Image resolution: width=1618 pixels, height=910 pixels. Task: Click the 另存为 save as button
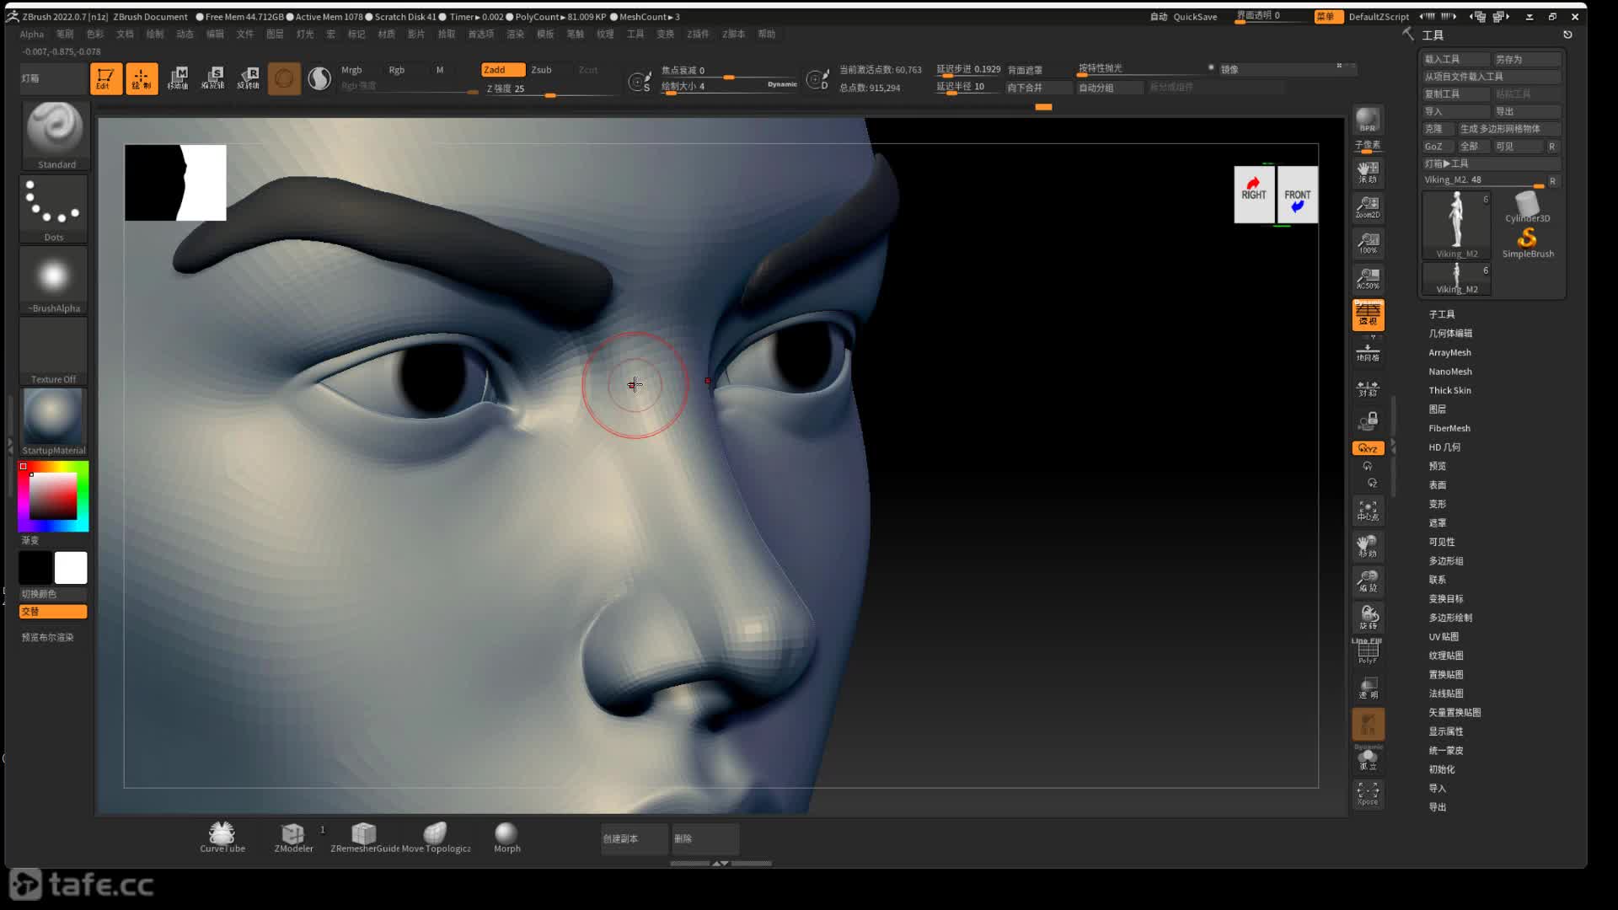pos(1527,59)
